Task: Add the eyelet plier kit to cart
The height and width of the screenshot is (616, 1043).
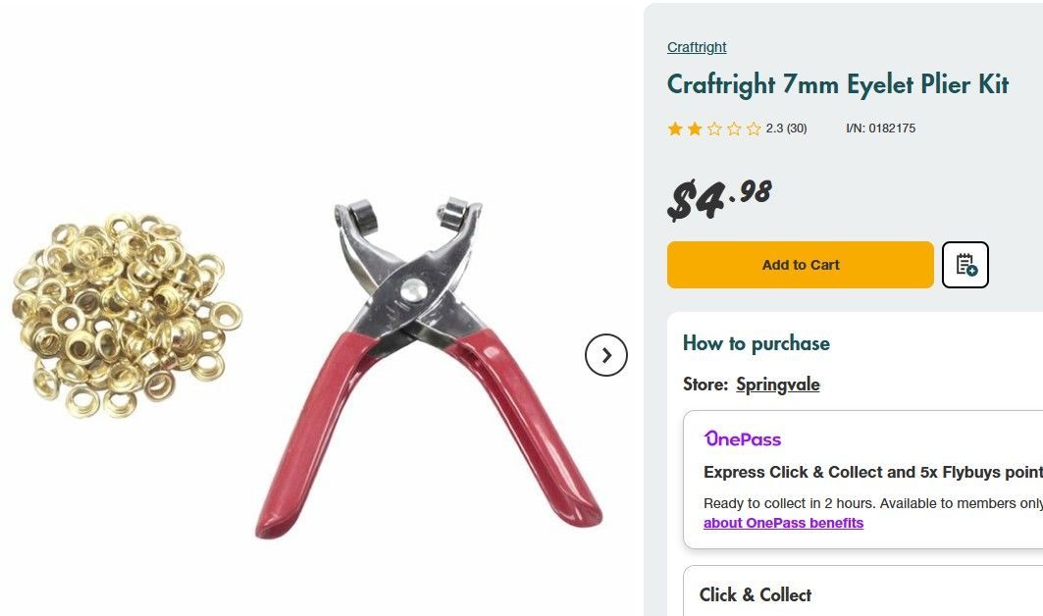Action: [801, 265]
